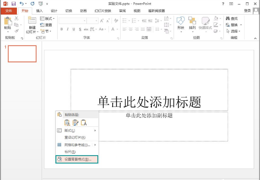Image resolution: width=260 pixels, height=180 pixels.
Task: Open the Shapes (形状) gallery
Action: 180,23
